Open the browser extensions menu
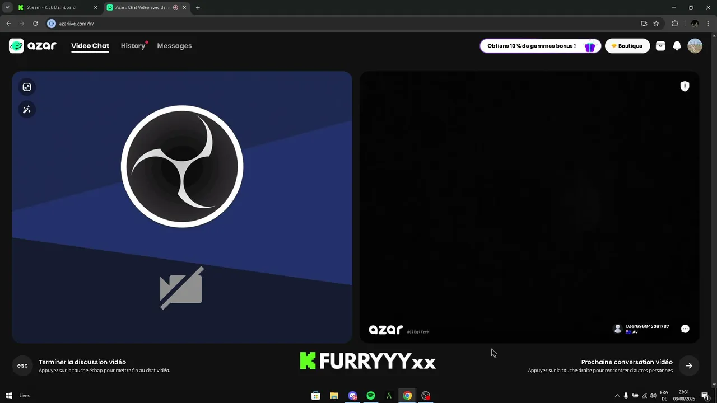Image resolution: width=717 pixels, height=403 pixels. coord(675,24)
